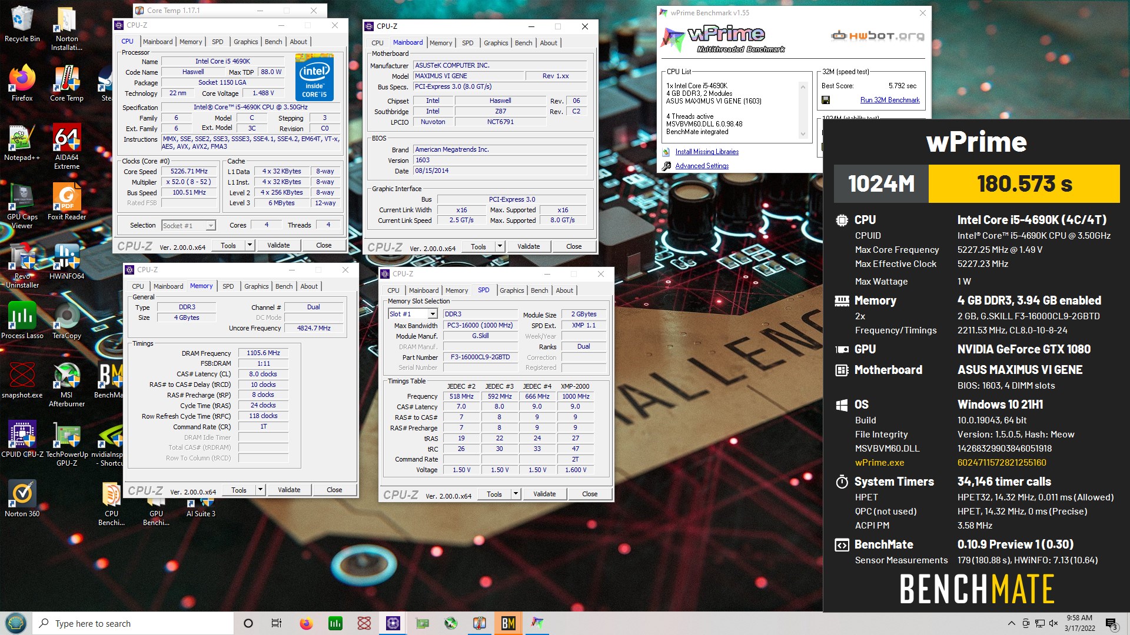
Task: Expand Tools dropdown arrow in Mainboard tab window
Action: coord(500,246)
